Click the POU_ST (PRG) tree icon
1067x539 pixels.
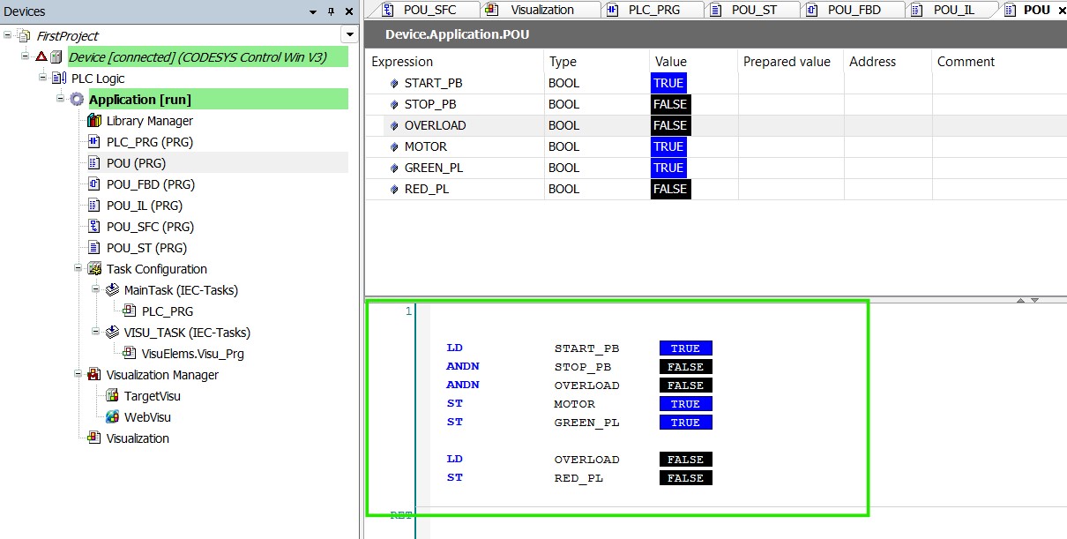(94, 248)
